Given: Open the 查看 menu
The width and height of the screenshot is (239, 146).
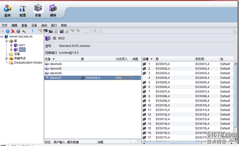Looking at the screenshot, I should pyautogui.click(x=24, y=25).
